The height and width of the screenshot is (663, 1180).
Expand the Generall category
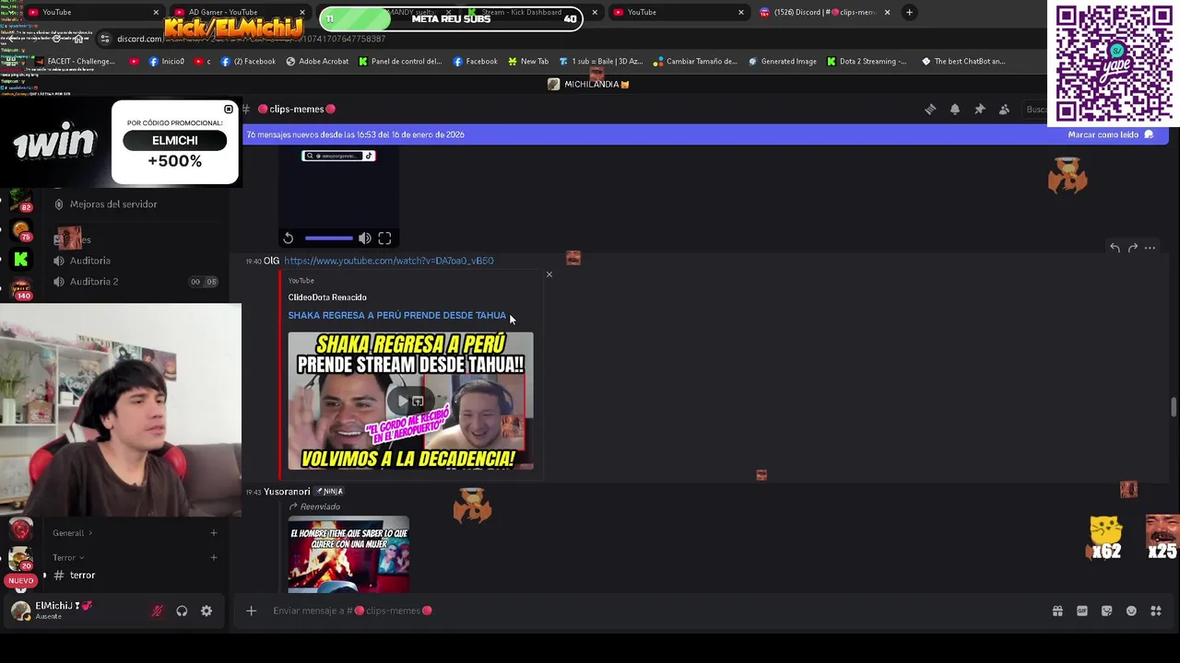(x=72, y=533)
